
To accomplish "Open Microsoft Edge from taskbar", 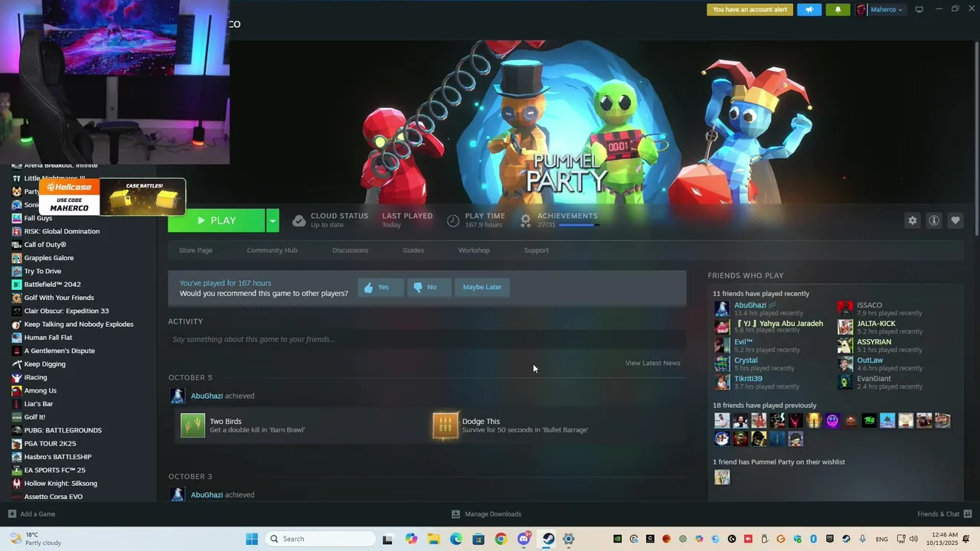I will (456, 539).
